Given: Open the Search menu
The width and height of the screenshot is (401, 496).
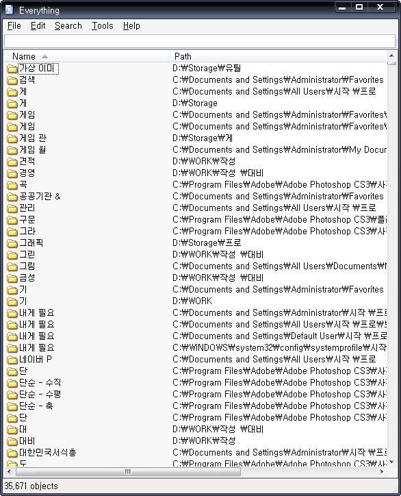Looking at the screenshot, I should [x=68, y=25].
